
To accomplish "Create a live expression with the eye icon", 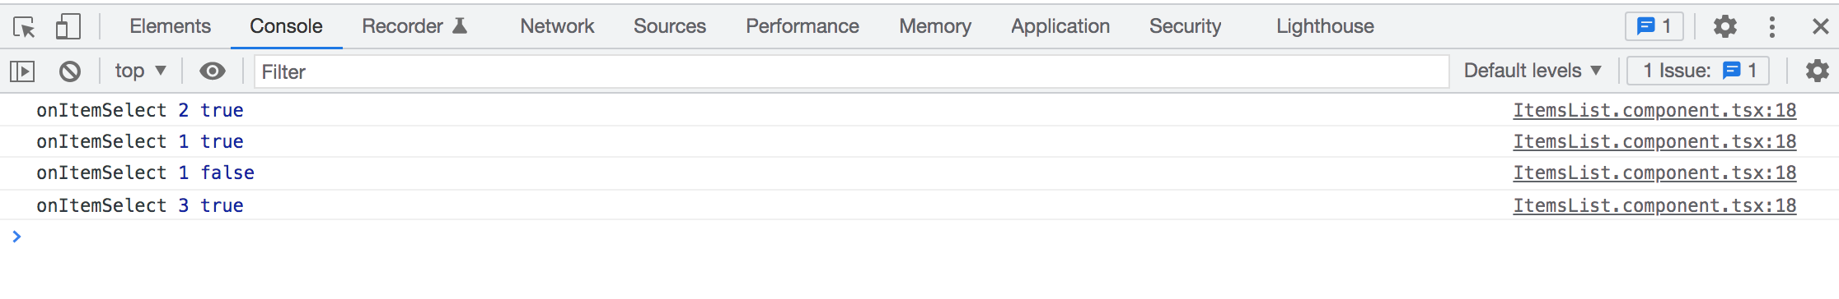I will pyautogui.click(x=213, y=71).
